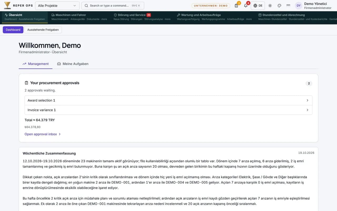Viewport: 337px width, 211px height.
Task: Open the Alle Projekte project dropdown
Action: (x=57, y=6)
